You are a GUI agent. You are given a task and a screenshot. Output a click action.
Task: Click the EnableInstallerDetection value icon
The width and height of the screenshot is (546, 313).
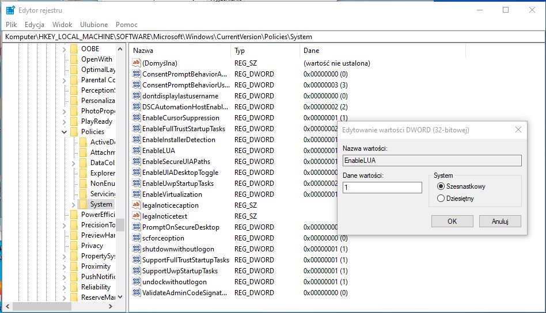click(x=136, y=140)
